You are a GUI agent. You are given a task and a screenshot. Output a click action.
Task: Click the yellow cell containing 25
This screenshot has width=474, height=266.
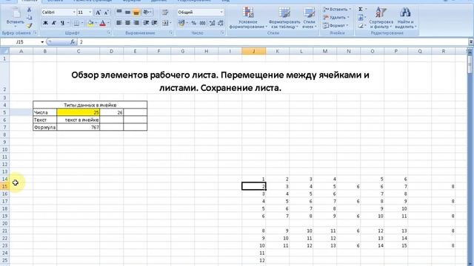(79, 112)
